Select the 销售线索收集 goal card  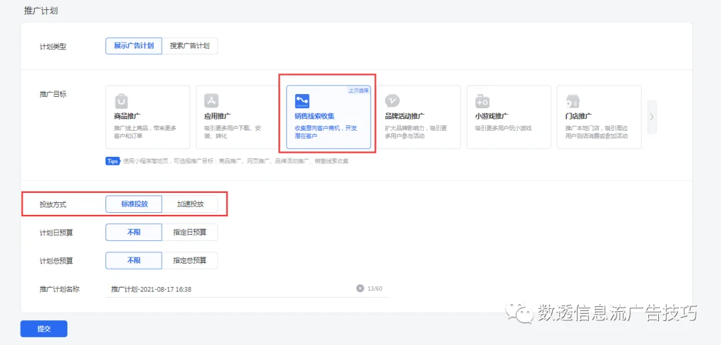pyautogui.click(x=328, y=117)
